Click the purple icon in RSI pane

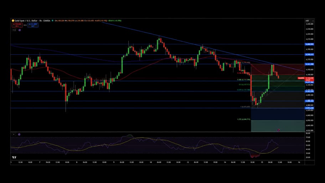pyautogui.click(x=19, y=134)
